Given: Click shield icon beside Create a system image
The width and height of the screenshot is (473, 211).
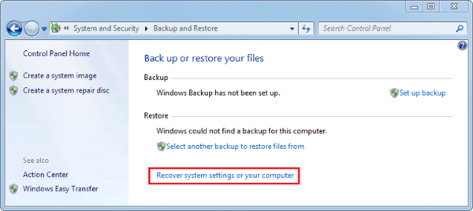Looking at the screenshot, I should (x=14, y=76).
